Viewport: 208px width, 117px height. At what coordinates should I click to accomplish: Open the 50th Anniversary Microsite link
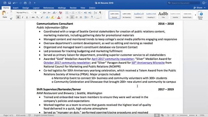[148, 63]
